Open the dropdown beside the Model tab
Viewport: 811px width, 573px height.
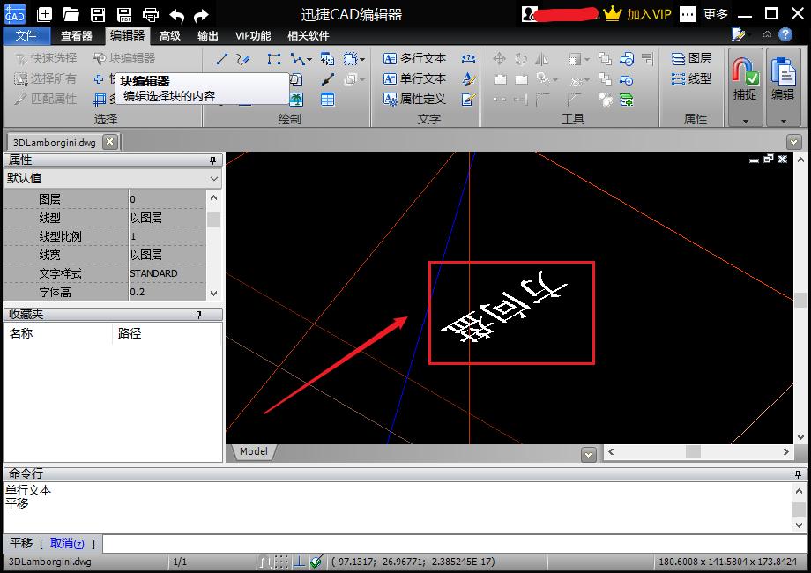tap(588, 455)
